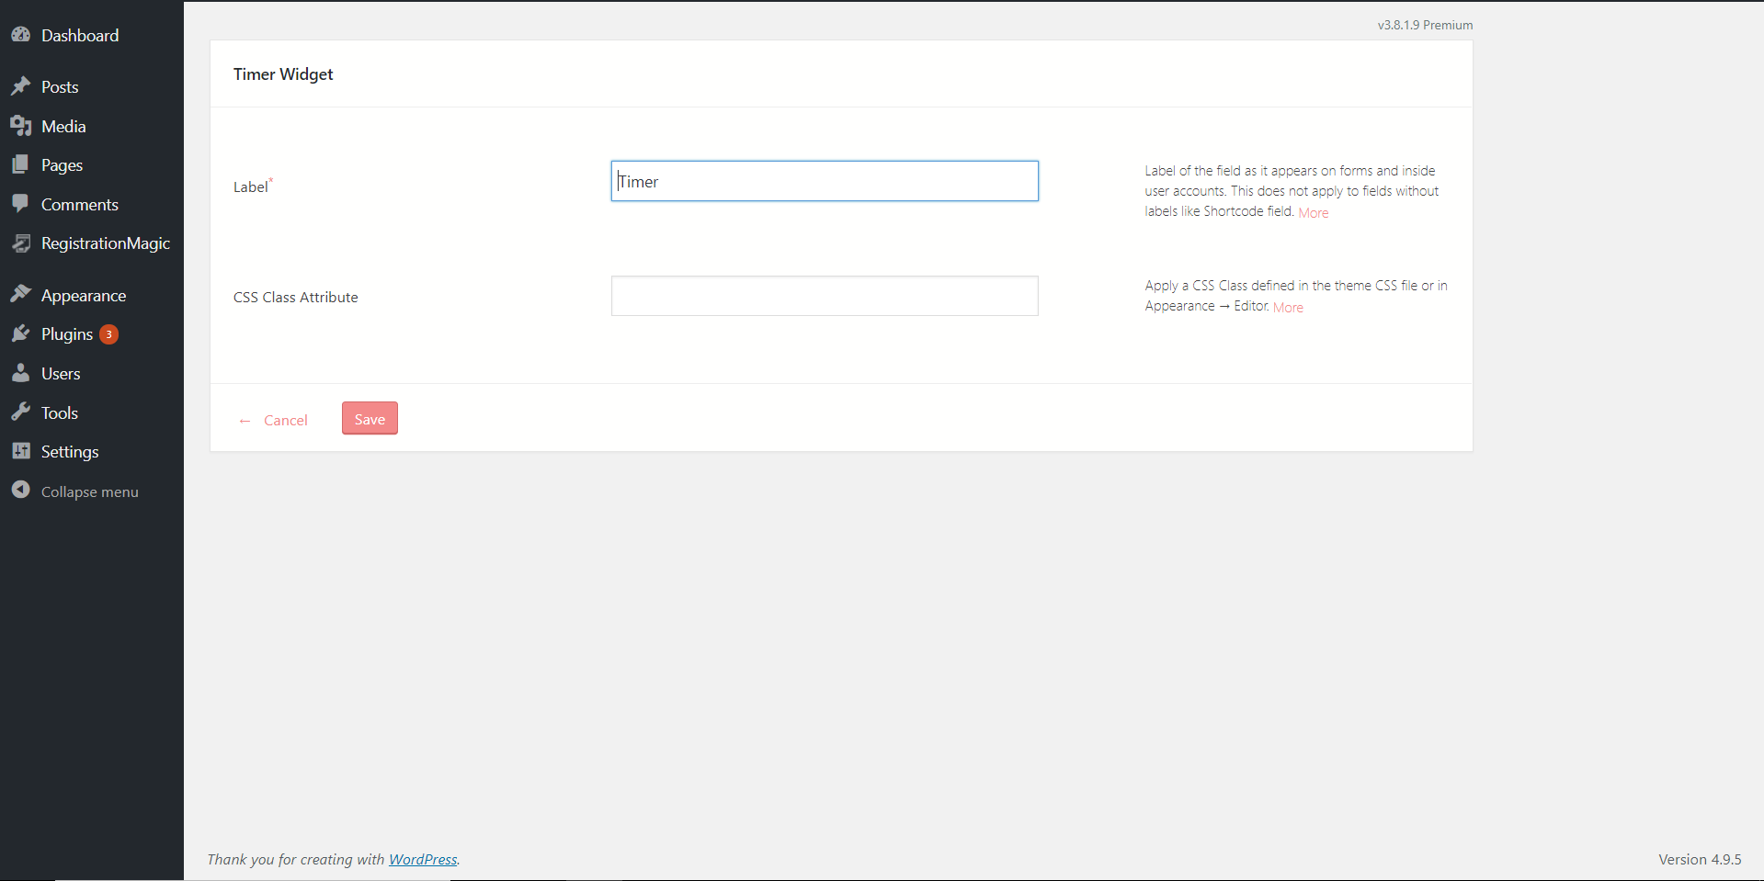Open the RegistrationMagic menu
The height and width of the screenshot is (881, 1764).
[x=105, y=243]
